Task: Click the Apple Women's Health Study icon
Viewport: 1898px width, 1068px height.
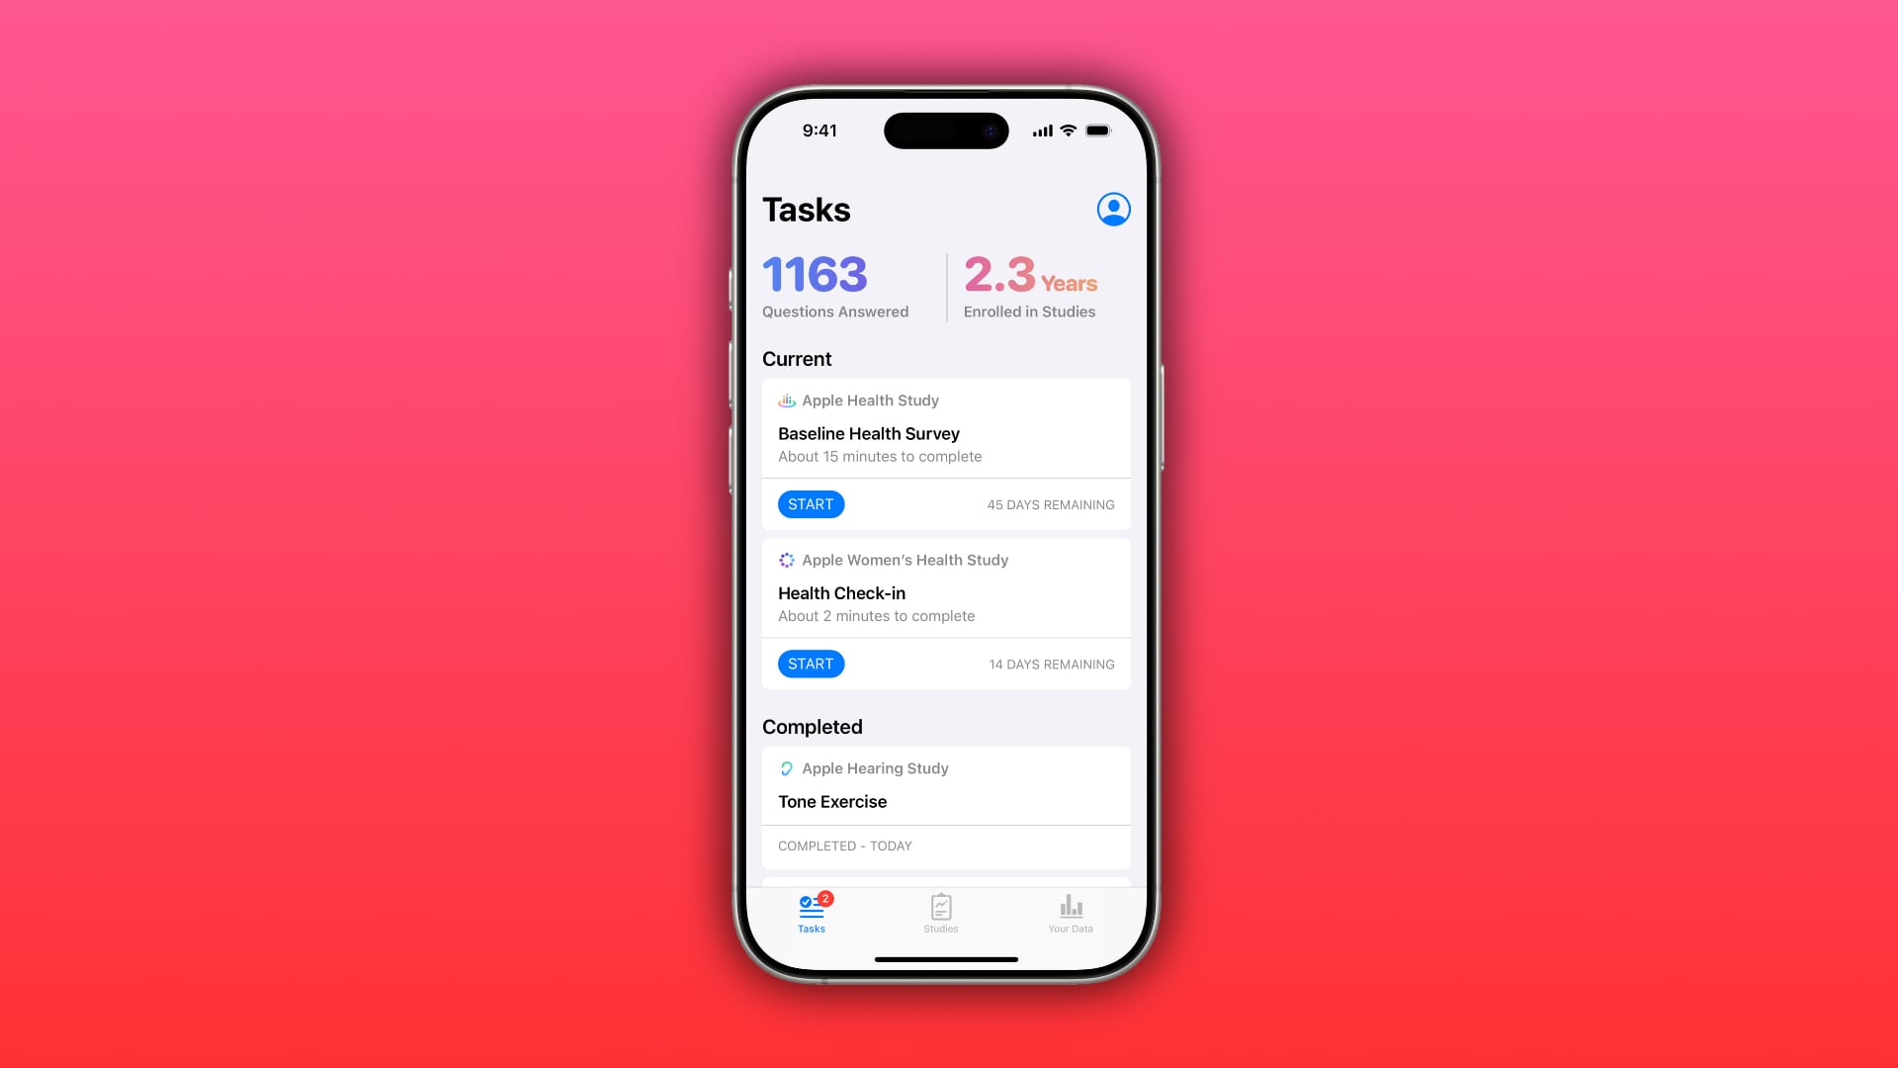Action: click(x=787, y=560)
